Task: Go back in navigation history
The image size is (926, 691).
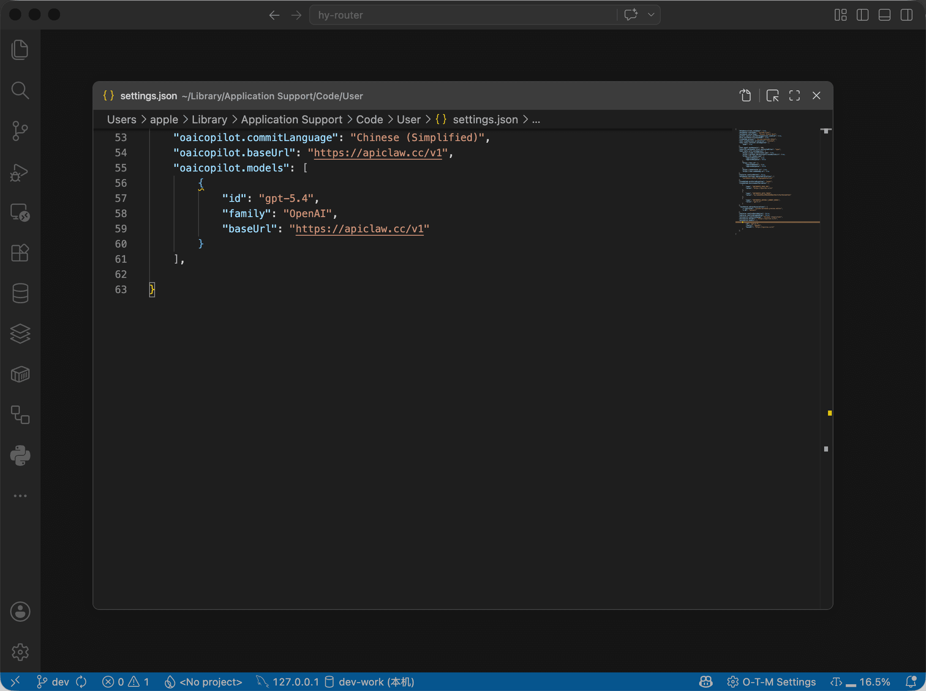Action: point(275,15)
